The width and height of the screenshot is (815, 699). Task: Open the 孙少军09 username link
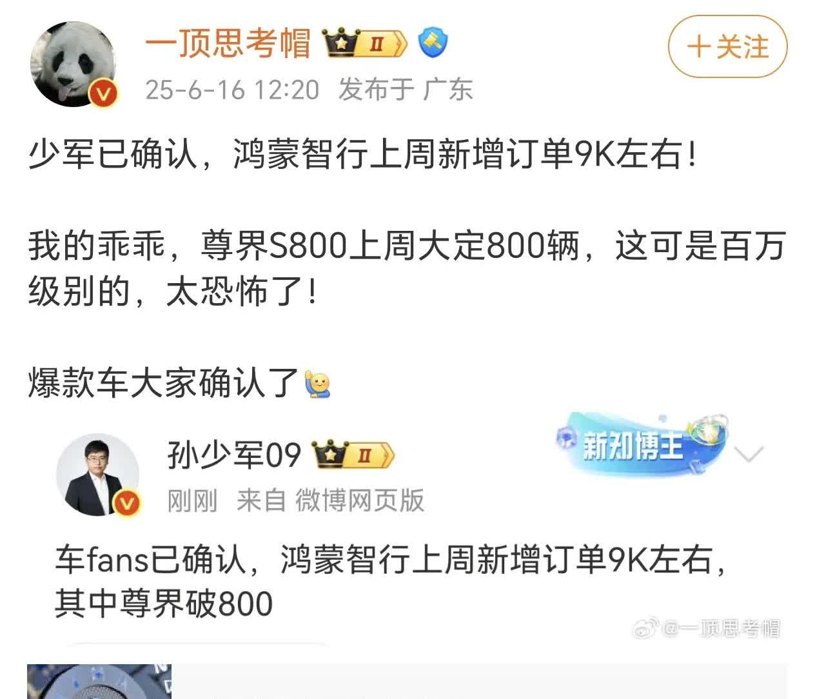click(x=235, y=455)
